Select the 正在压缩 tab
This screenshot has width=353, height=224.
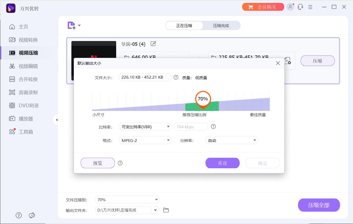click(x=184, y=26)
